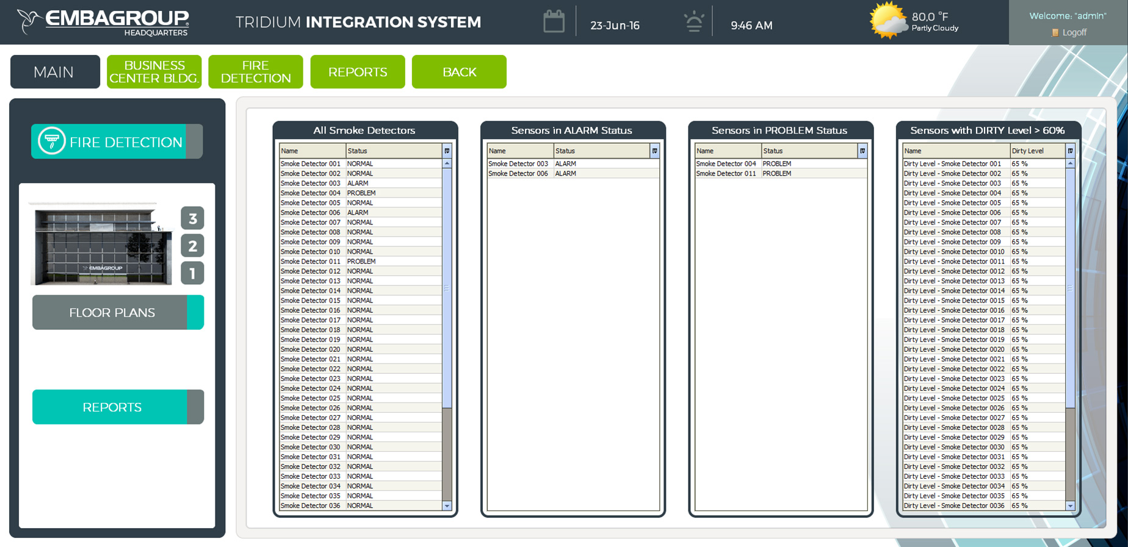The width and height of the screenshot is (1128, 547).
Task: Select Smoke Detector 003 in ALARM Status table
Action: [x=573, y=163]
